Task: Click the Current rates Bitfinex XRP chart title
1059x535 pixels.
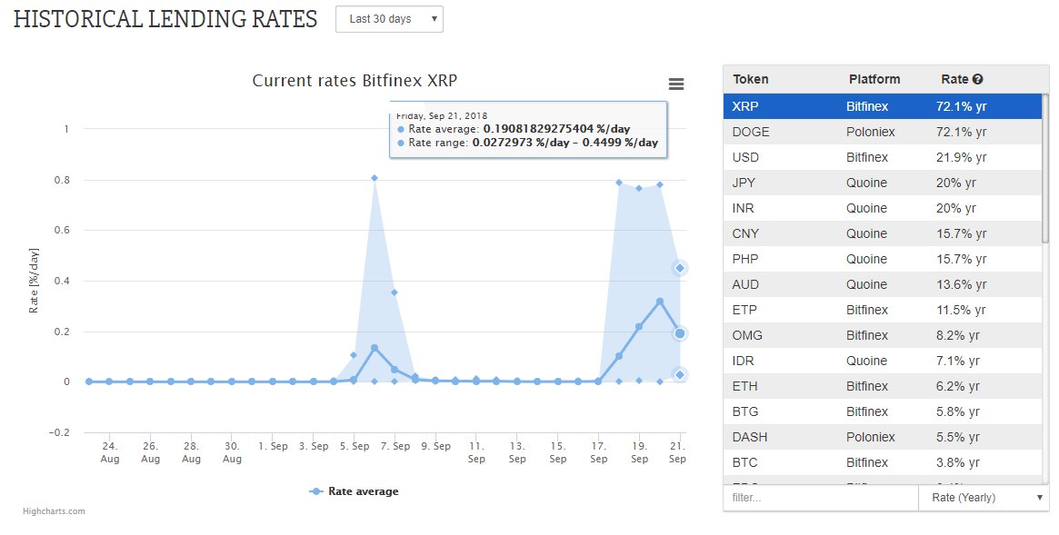Action: (355, 81)
